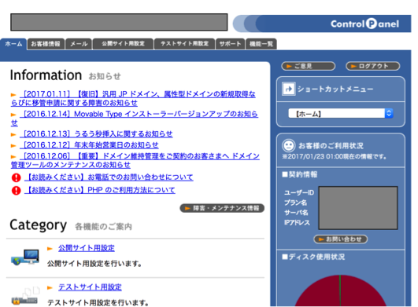Image resolution: width=418 pixels, height=307 pixels.
Task: Select the 公開サイト用設定 tab
Action: [x=123, y=44]
